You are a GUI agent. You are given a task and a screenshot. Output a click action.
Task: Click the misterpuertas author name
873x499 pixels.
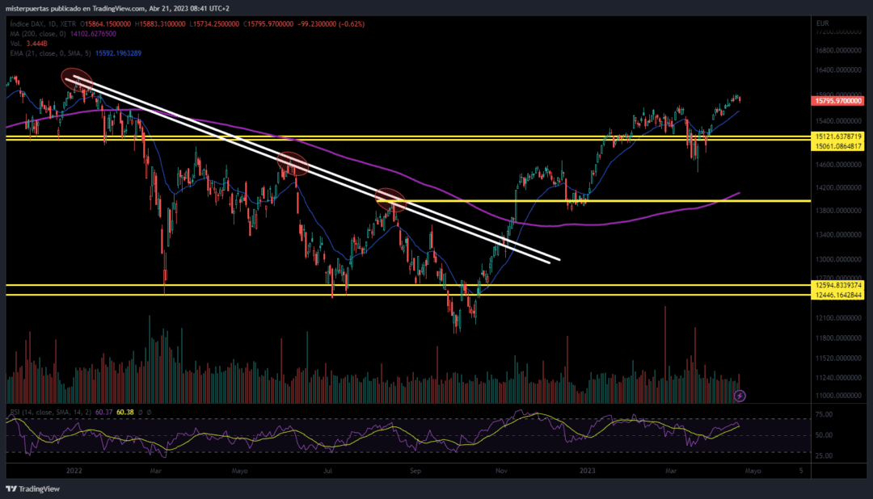tap(29, 7)
